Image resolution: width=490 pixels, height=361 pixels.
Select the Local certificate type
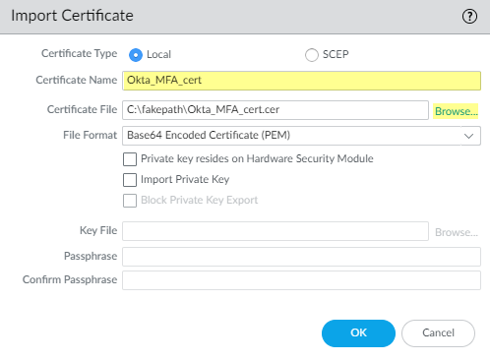136,55
